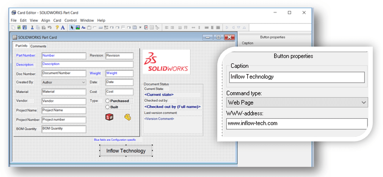Click the Caption input field

pyautogui.click(x=297, y=77)
